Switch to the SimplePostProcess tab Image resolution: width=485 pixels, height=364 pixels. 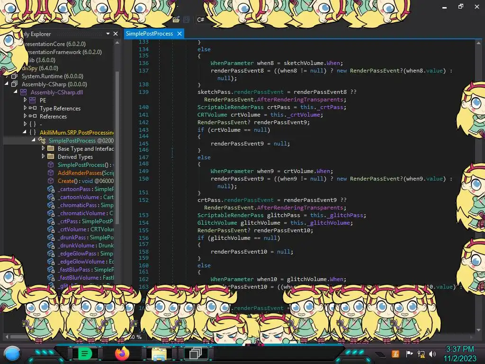tap(149, 34)
